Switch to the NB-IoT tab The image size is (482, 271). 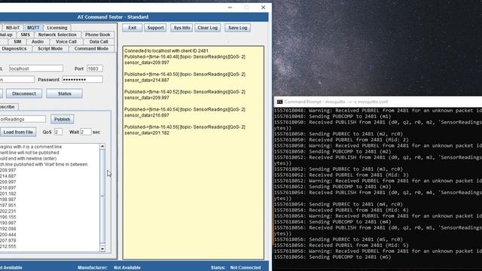pyautogui.click(x=13, y=28)
